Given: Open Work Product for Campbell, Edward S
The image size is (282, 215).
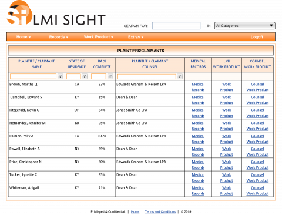Looking at the screenshot, I should point(226,100).
